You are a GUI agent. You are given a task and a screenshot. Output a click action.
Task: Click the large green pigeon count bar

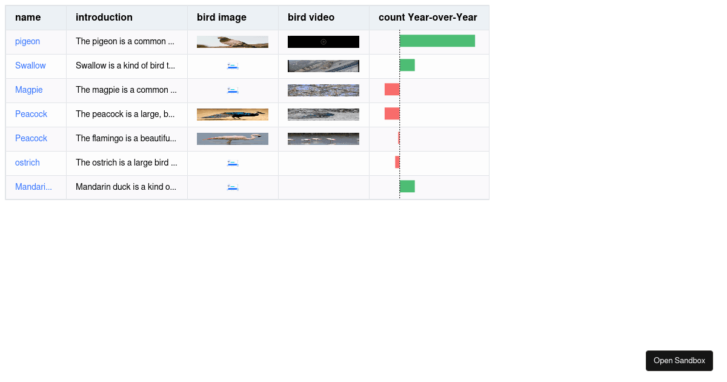tap(437, 41)
